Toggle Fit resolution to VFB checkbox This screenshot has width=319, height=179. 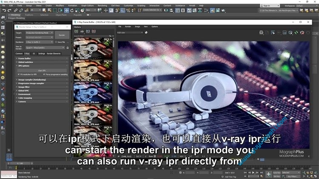pyautogui.click(x=19, y=74)
